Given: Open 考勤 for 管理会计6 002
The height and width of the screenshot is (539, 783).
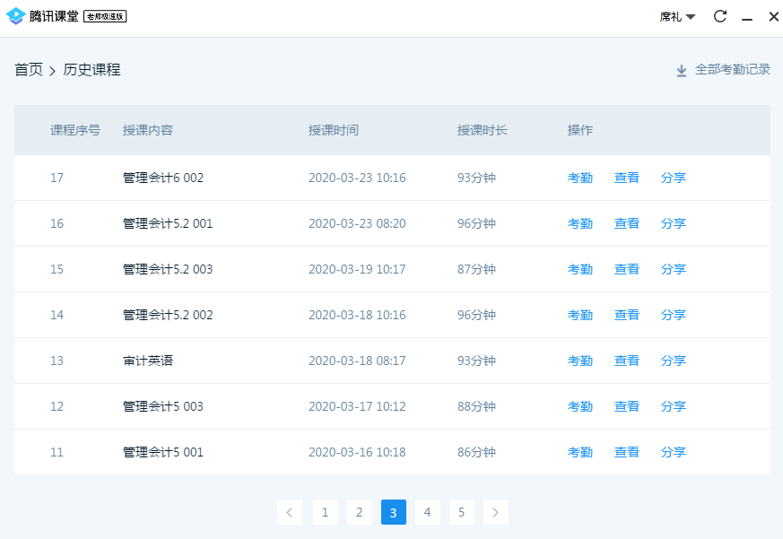Looking at the screenshot, I should 580,178.
